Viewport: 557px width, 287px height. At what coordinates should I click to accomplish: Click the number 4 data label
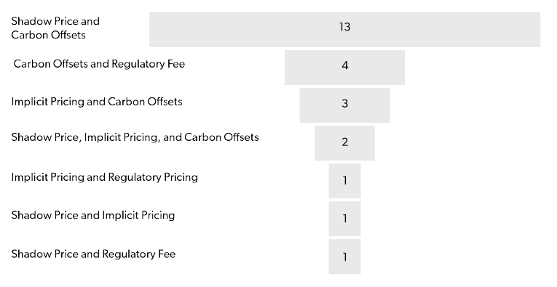(x=344, y=65)
